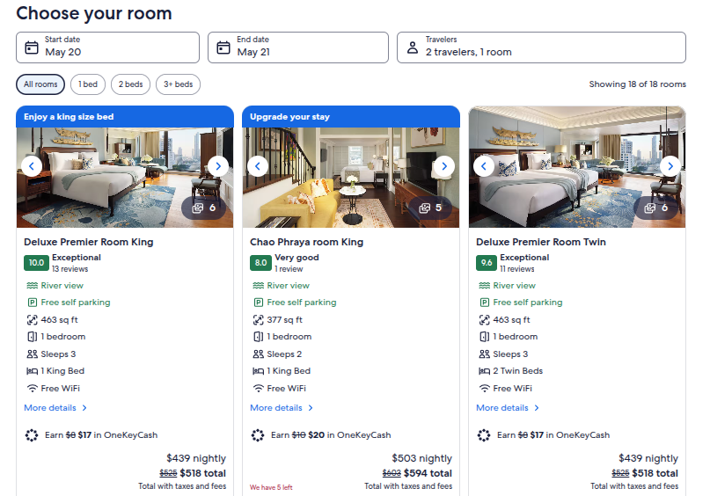Screen dimensions: 710x496
Task: Open More details for Deluxe Premier Room King
Action: (55, 408)
